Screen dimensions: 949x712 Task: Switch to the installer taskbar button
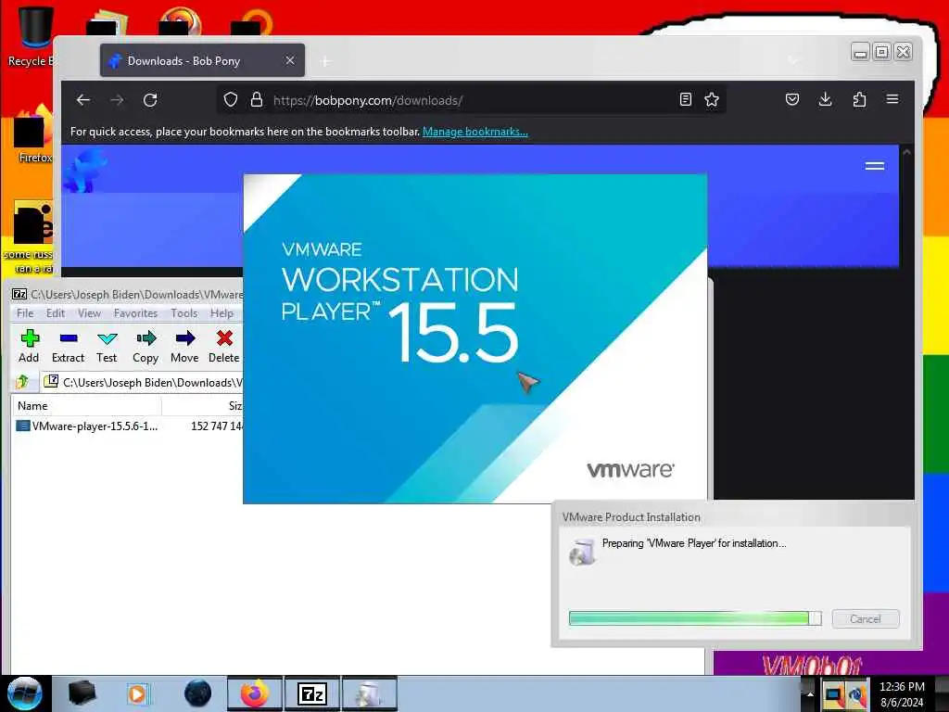point(369,693)
